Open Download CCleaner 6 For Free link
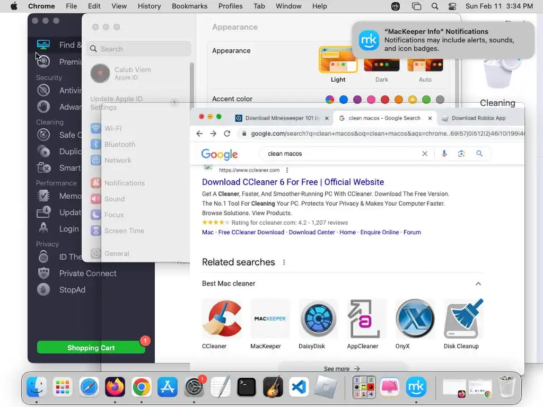Viewport: 543px width, 407px height. [x=293, y=182]
